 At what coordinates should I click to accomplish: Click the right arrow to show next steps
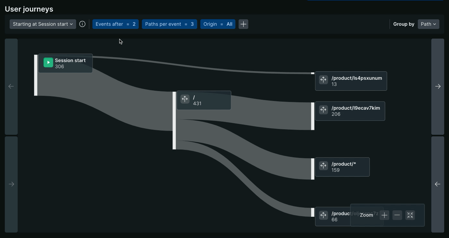coord(438,86)
